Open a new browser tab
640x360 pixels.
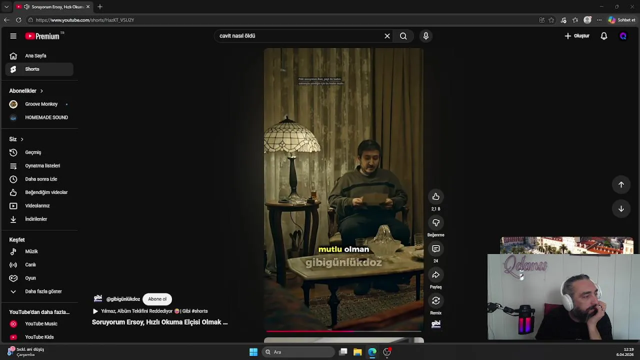(100, 6)
